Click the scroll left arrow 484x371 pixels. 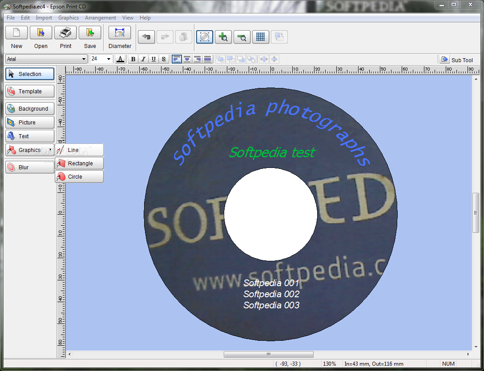(69, 355)
